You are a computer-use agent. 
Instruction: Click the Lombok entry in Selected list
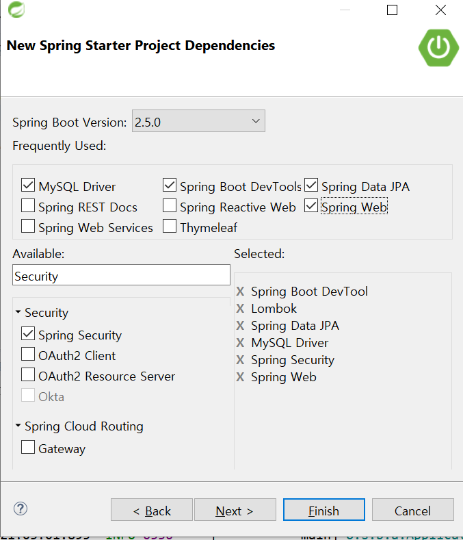point(274,309)
